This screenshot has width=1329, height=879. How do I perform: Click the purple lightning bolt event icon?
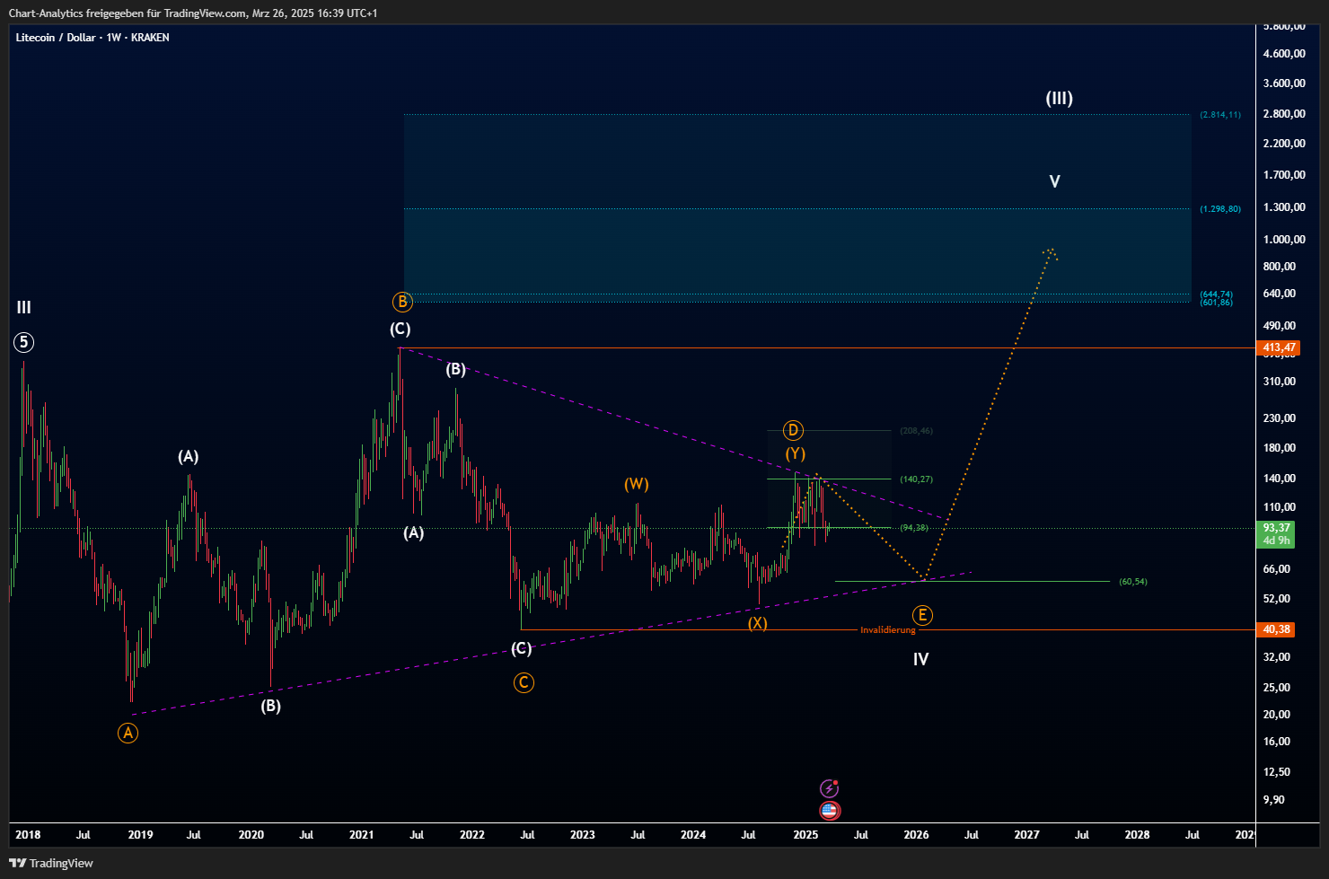tap(829, 789)
